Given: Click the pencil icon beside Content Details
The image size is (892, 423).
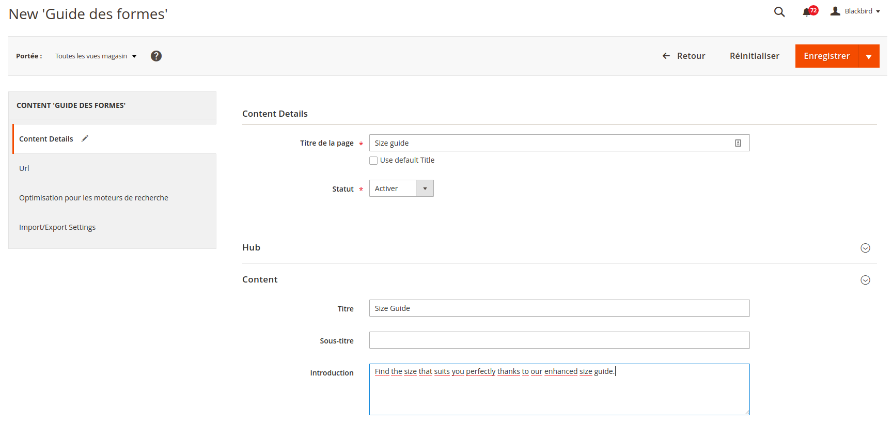Looking at the screenshot, I should click(x=85, y=138).
